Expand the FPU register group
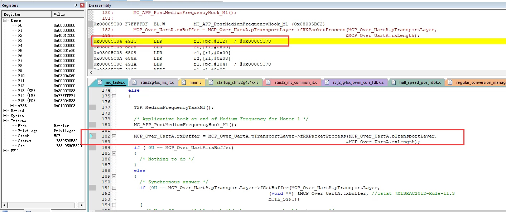Screen dimensions: 506x212 pyautogui.click(x=5, y=151)
